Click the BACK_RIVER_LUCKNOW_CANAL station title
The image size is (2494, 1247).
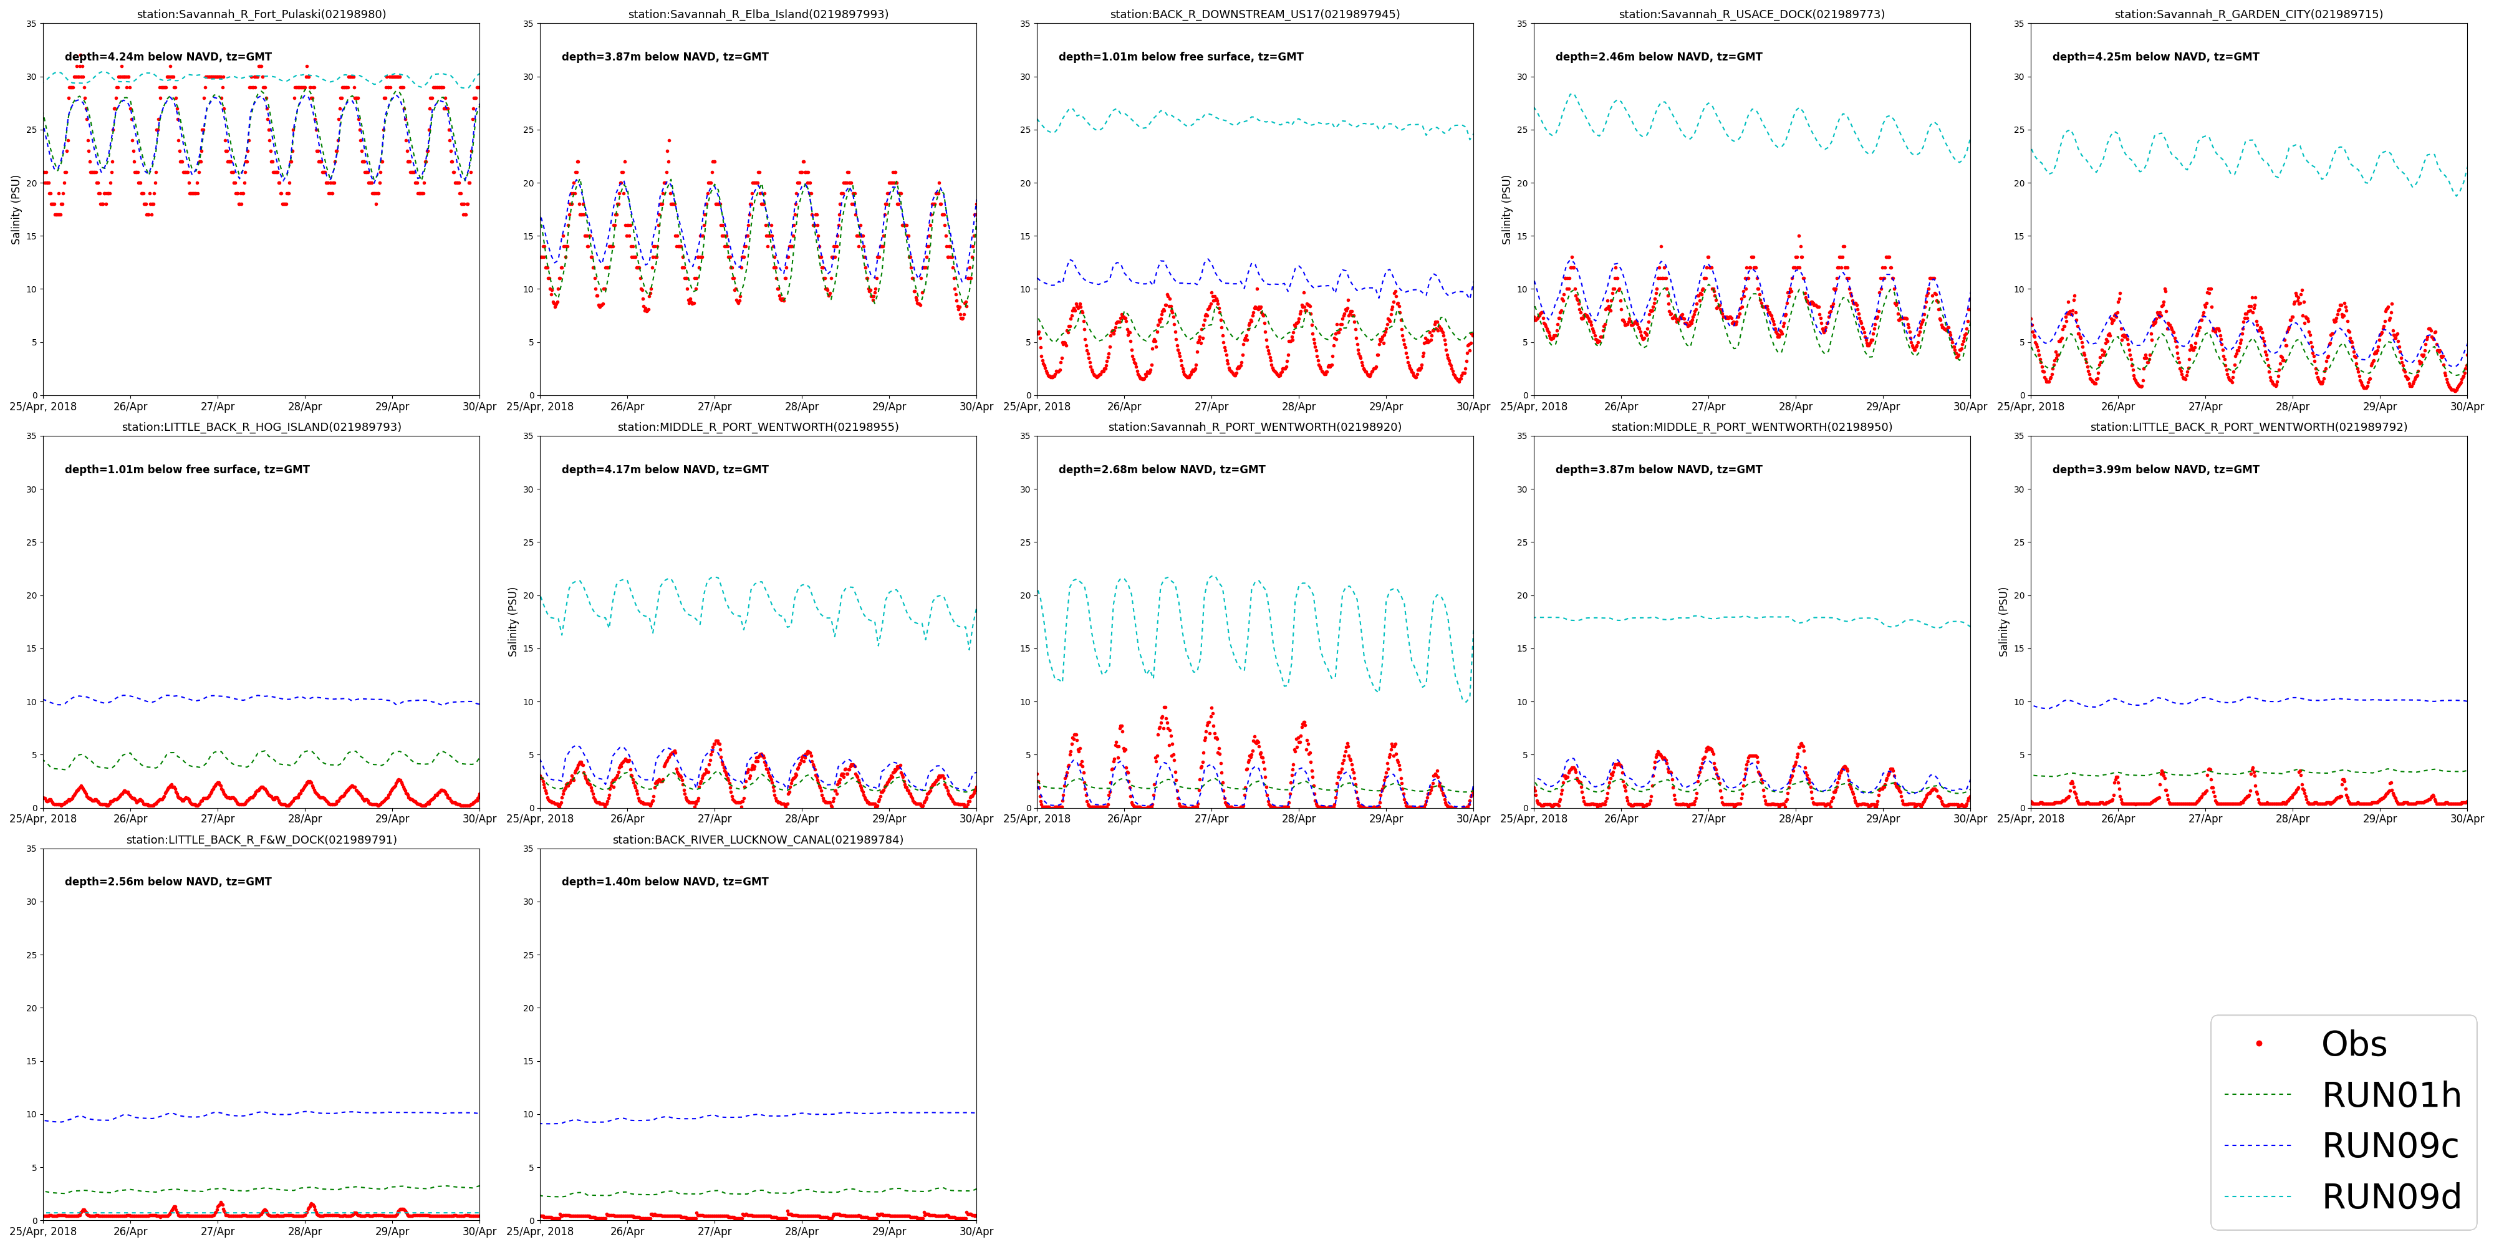click(x=758, y=839)
